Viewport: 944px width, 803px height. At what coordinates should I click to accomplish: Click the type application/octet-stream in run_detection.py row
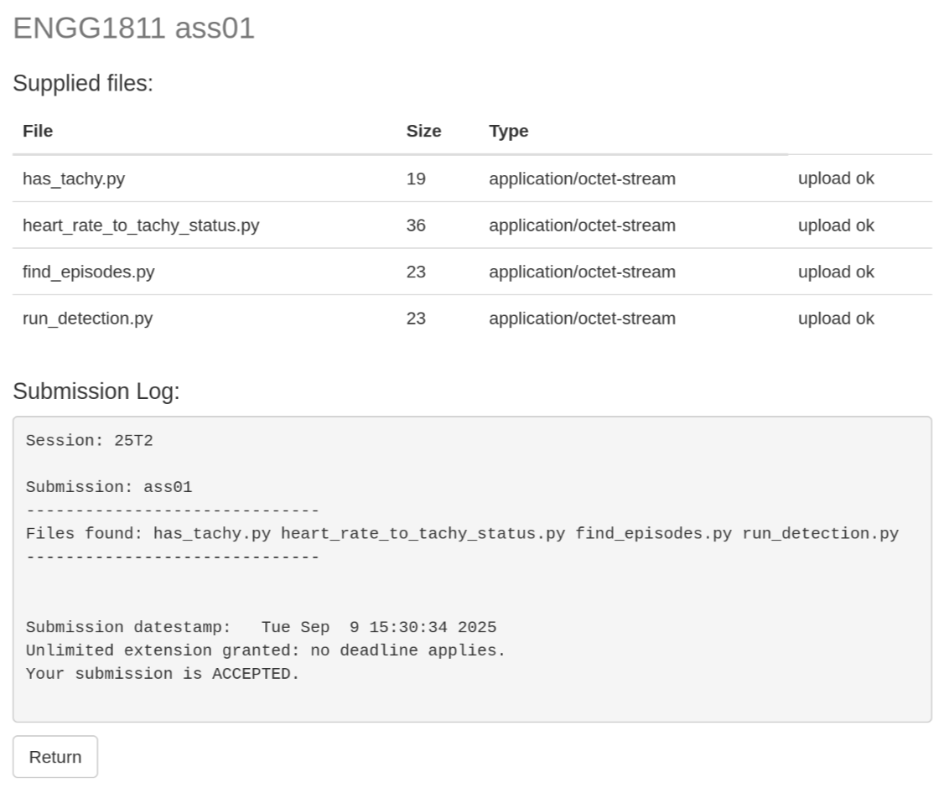582,319
